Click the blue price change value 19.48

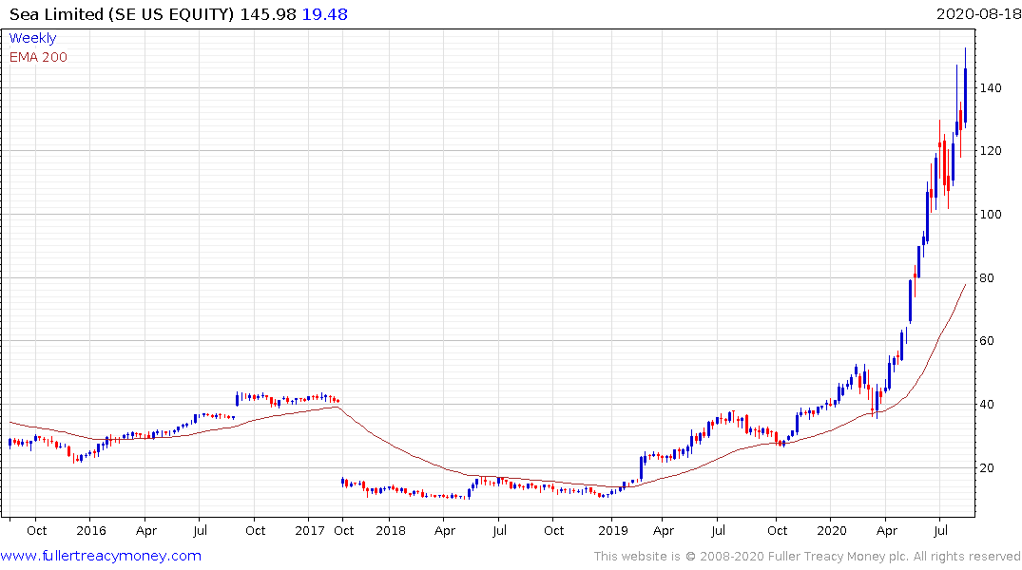323,14
